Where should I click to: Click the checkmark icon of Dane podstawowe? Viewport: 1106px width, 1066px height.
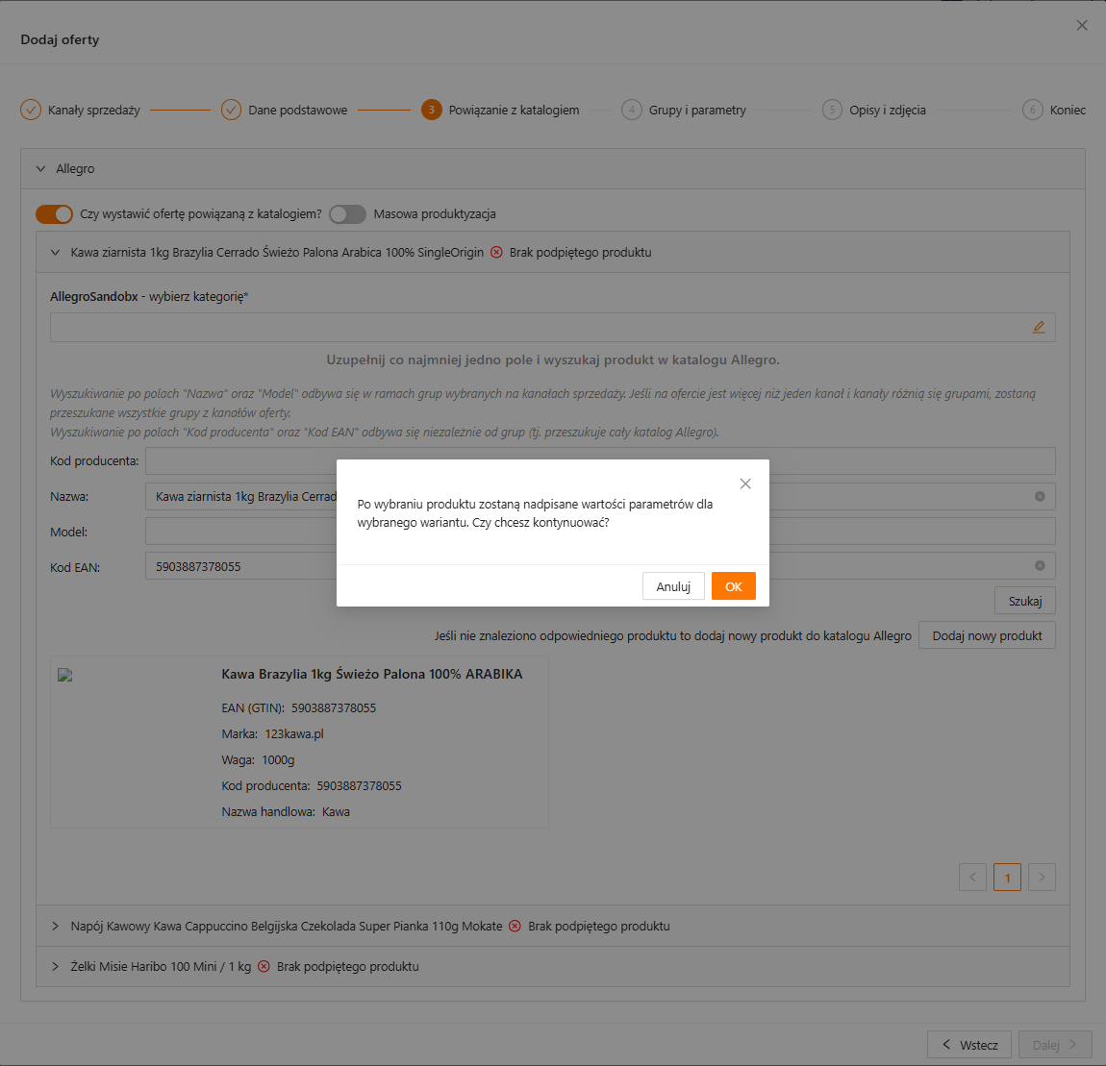pyautogui.click(x=232, y=110)
